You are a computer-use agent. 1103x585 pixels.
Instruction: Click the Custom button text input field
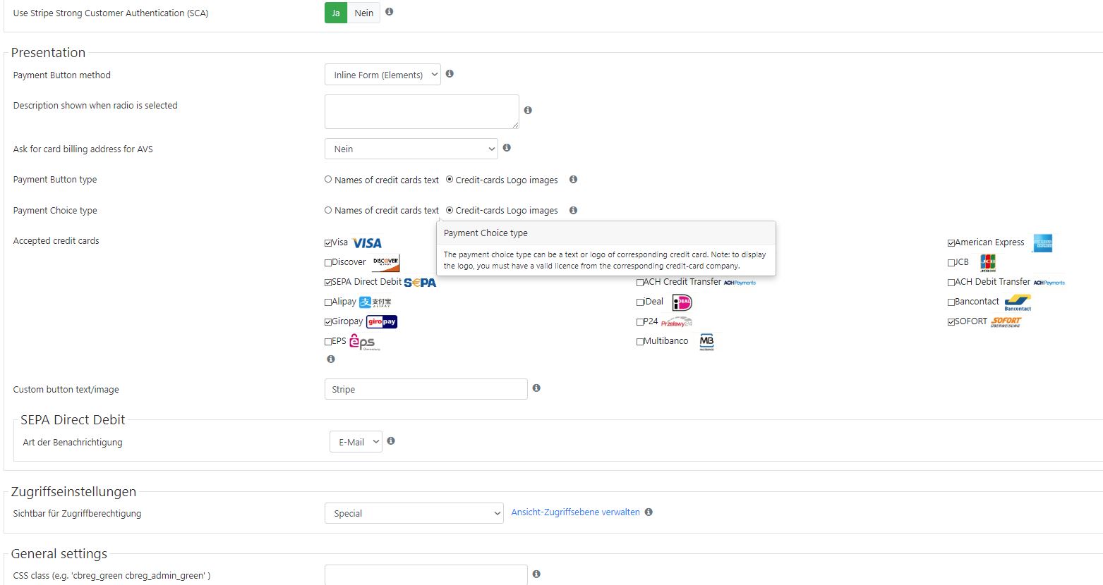click(x=426, y=389)
